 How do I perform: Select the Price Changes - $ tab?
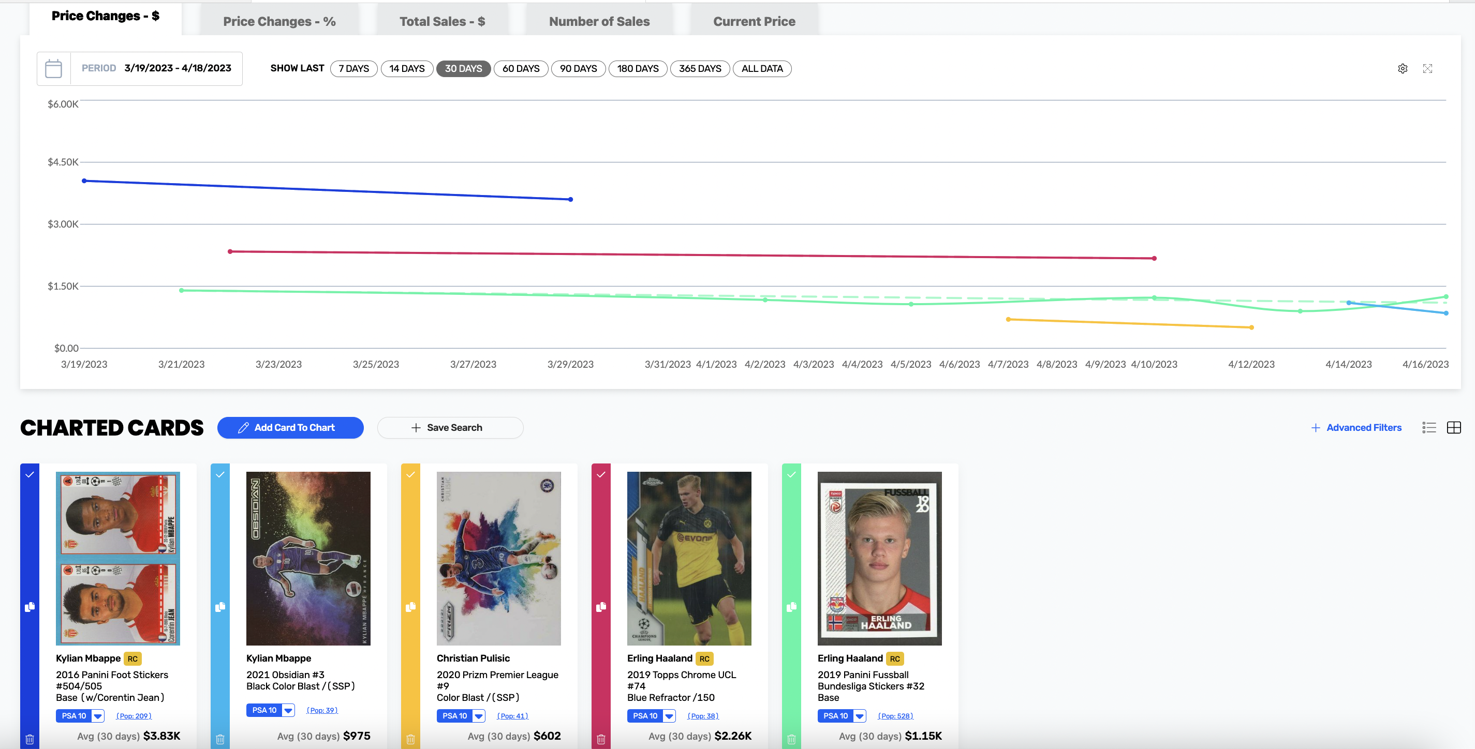[x=106, y=16]
